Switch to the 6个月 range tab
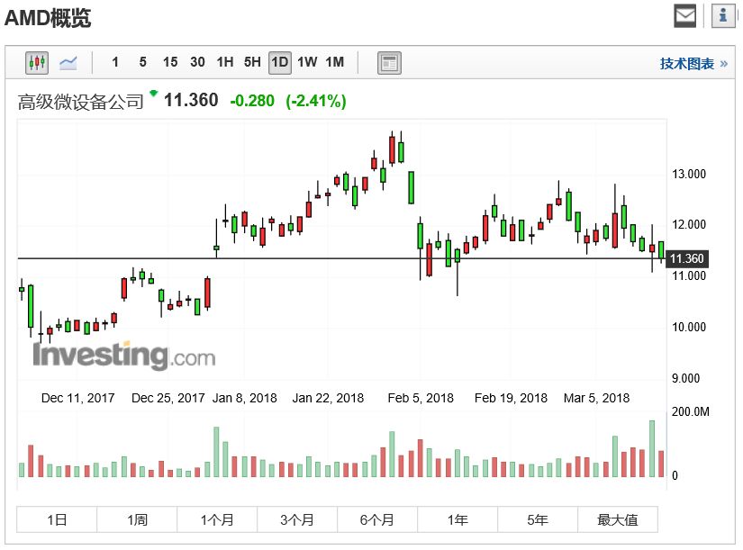Viewport: 743px width, 550px height. 377,519
